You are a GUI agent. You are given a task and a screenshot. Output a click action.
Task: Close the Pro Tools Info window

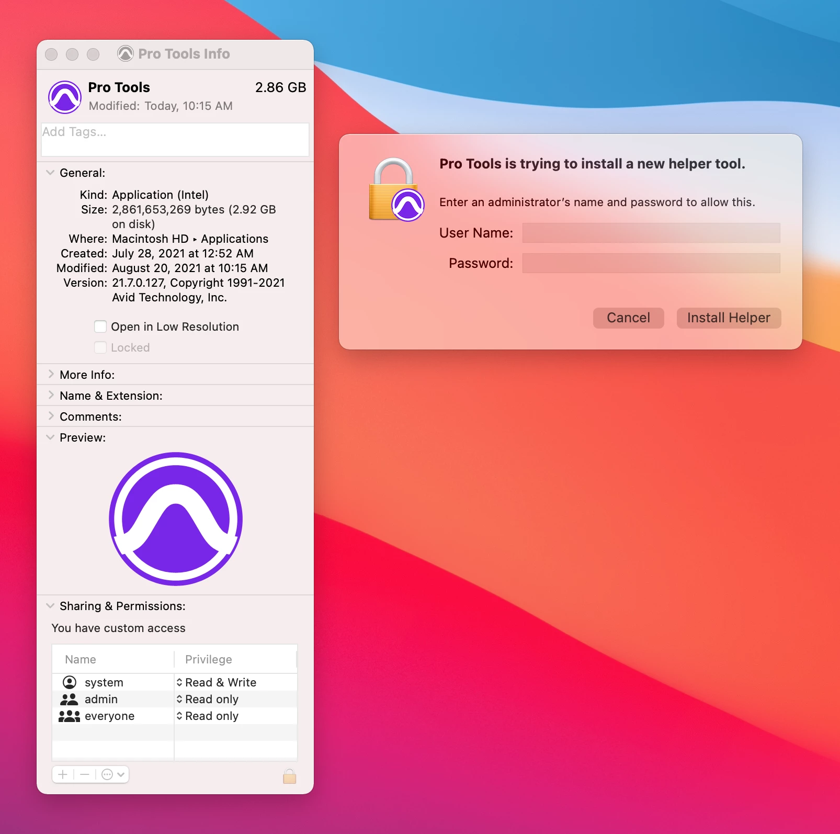(51, 54)
